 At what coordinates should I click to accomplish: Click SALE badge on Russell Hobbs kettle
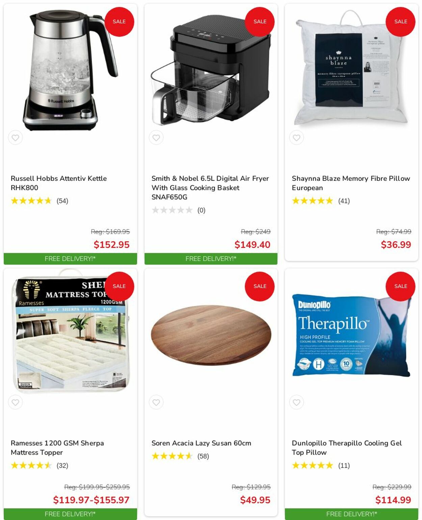[x=119, y=22]
